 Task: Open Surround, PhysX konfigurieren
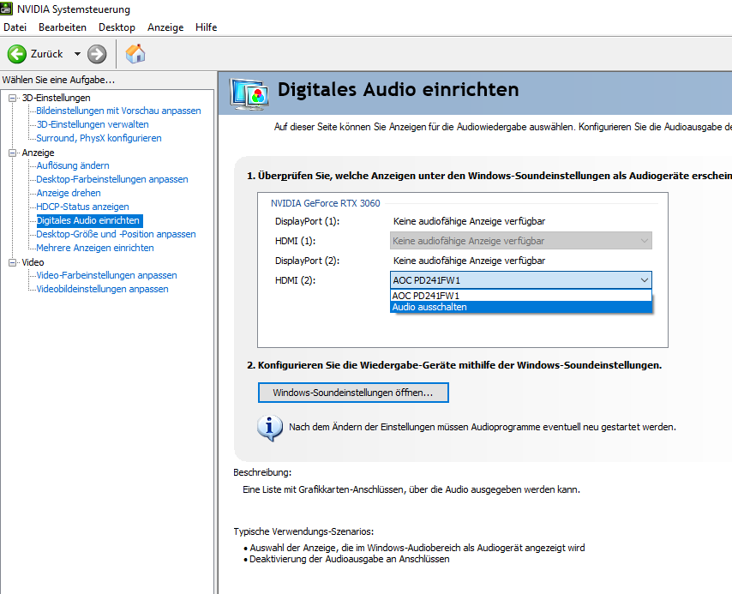[x=99, y=138]
